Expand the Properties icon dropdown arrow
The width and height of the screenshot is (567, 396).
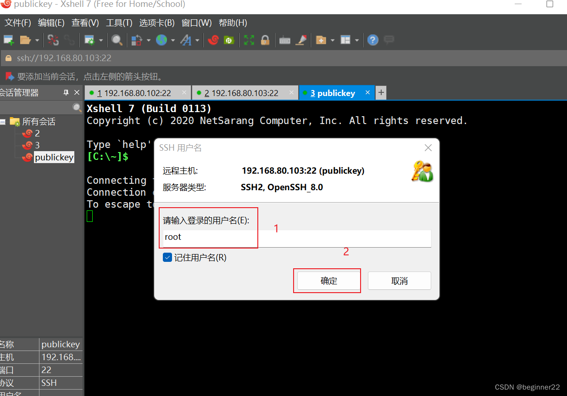(101, 40)
